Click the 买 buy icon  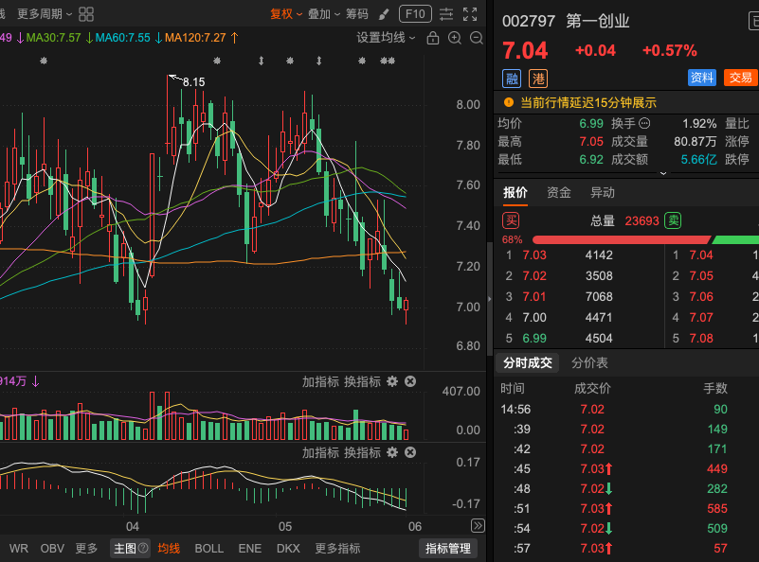511,220
